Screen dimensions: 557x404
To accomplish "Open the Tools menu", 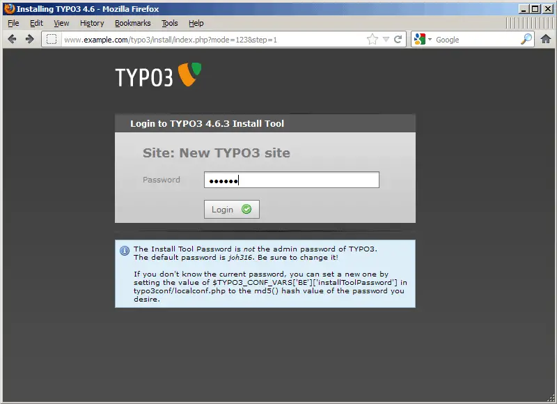I will [169, 23].
